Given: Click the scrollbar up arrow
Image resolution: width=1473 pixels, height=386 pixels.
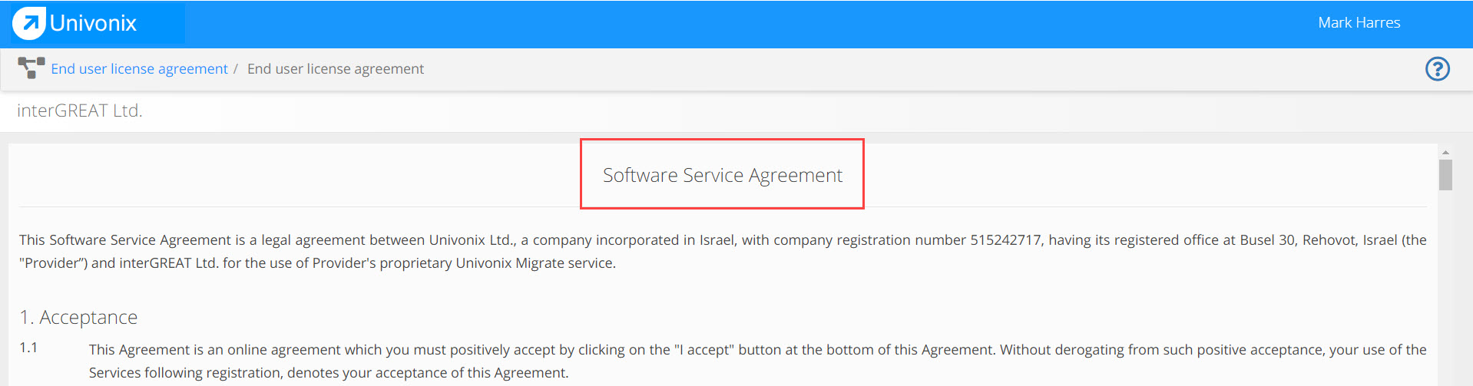Looking at the screenshot, I should (1445, 153).
